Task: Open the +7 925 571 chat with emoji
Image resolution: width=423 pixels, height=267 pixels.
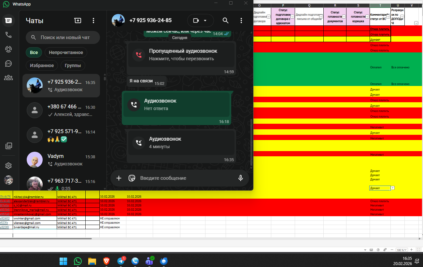Action: pos(61,135)
